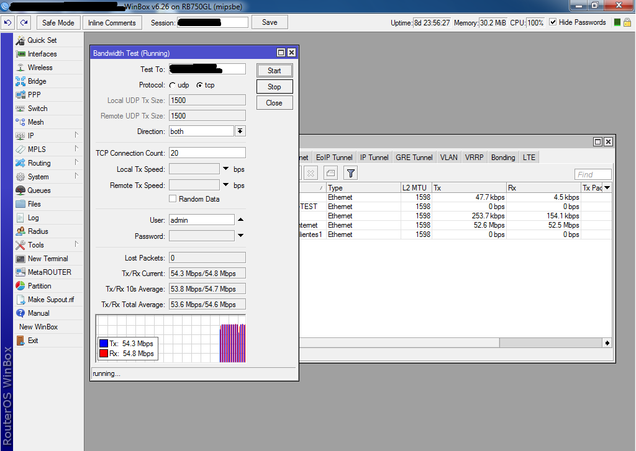
Task: Switch to the Bonding tab
Action: pyautogui.click(x=503, y=157)
